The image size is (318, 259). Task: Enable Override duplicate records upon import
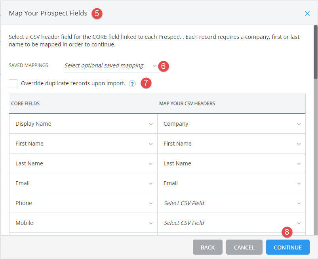click(x=13, y=84)
